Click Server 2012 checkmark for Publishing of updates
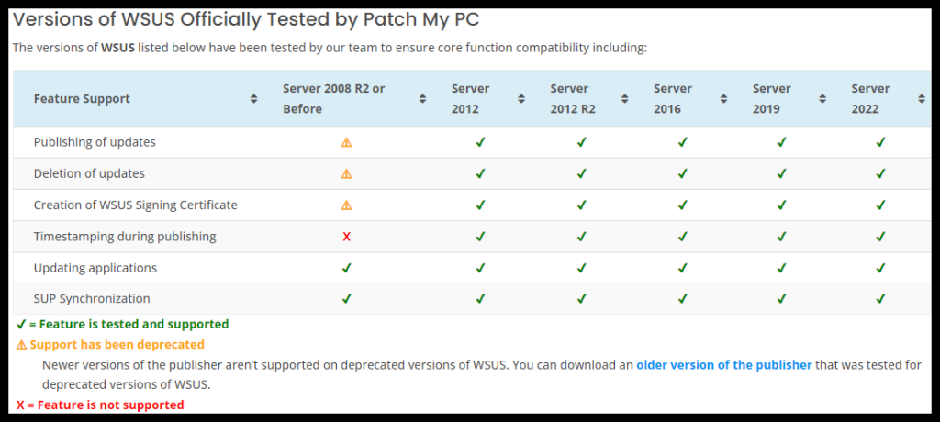 (480, 143)
